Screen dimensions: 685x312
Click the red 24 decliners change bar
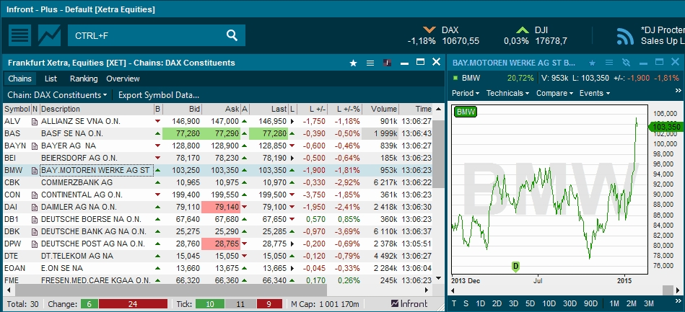click(134, 303)
